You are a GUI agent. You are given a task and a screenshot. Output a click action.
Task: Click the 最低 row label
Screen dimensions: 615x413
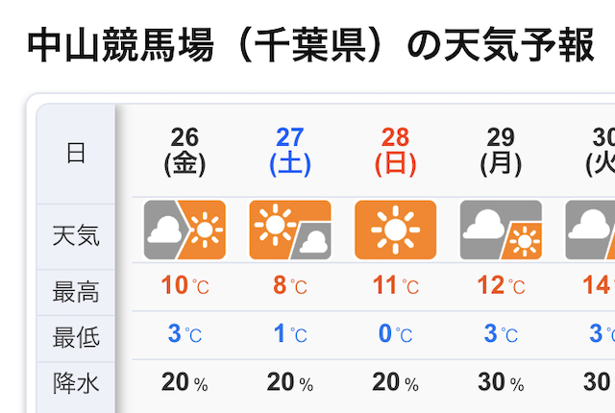point(76,336)
